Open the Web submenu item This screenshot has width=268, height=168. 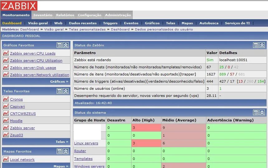pyautogui.click(x=58, y=23)
